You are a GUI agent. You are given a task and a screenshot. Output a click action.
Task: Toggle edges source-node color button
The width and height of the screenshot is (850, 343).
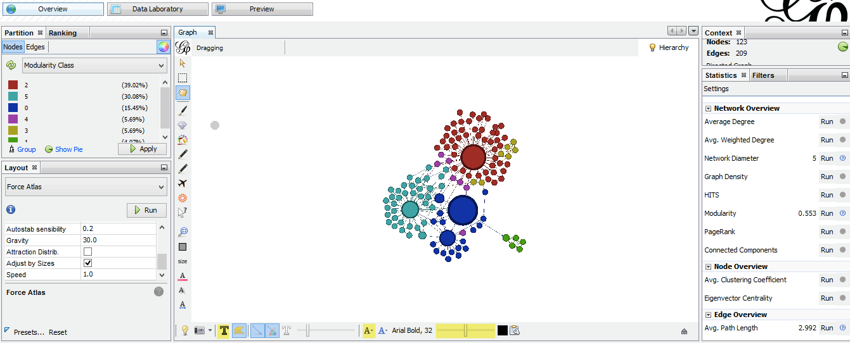272,330
